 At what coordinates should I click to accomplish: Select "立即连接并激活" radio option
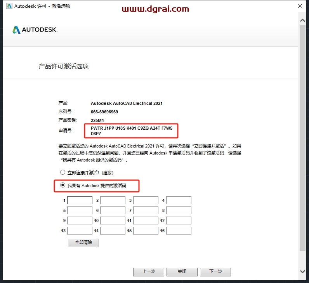[x=62, y=172]
